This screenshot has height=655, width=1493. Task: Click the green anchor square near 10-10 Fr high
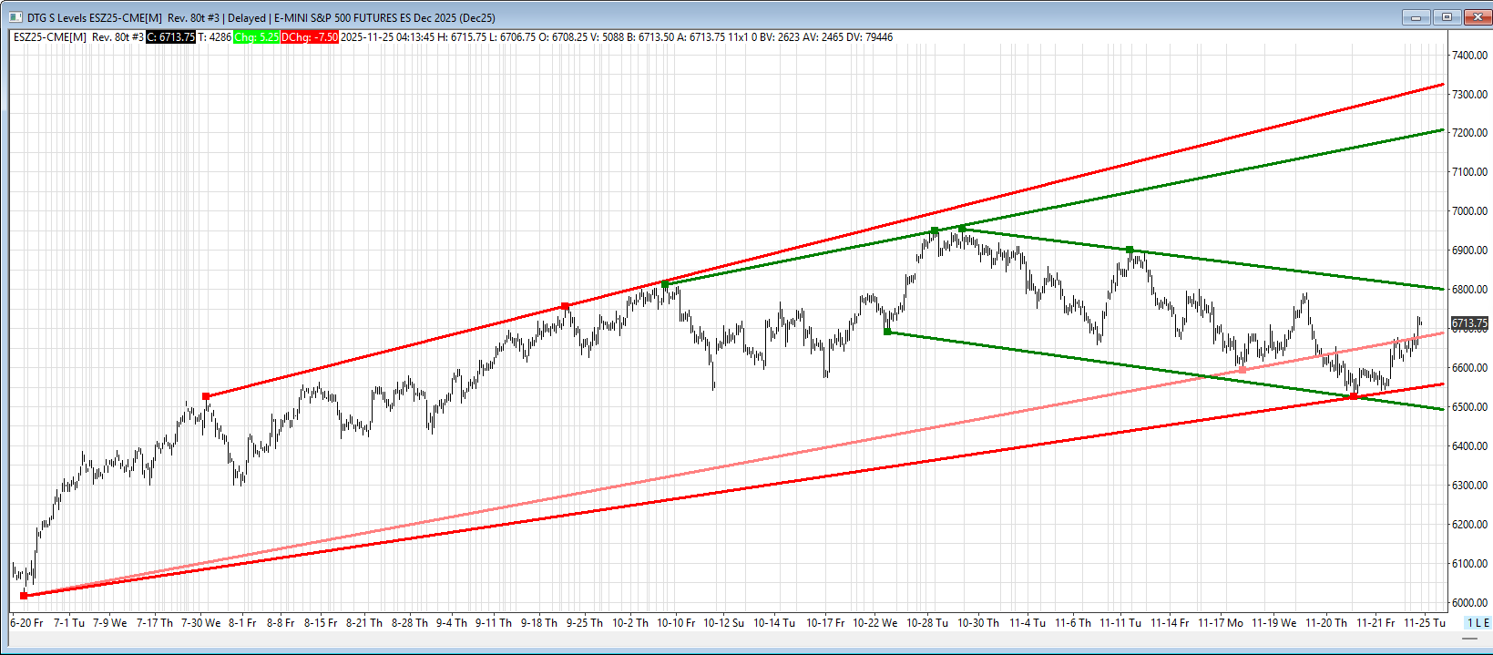click(x=665, y=285)
